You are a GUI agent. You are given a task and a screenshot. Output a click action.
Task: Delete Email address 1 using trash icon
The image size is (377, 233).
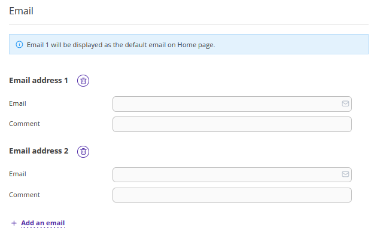pos(83,81)
